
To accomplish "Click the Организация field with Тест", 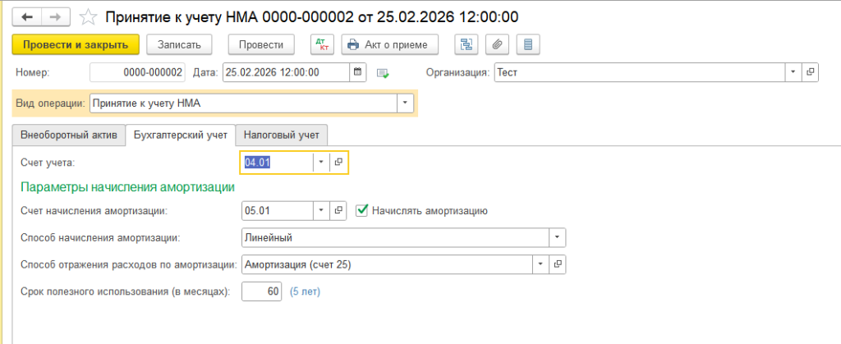I will [x=640, y=72].
